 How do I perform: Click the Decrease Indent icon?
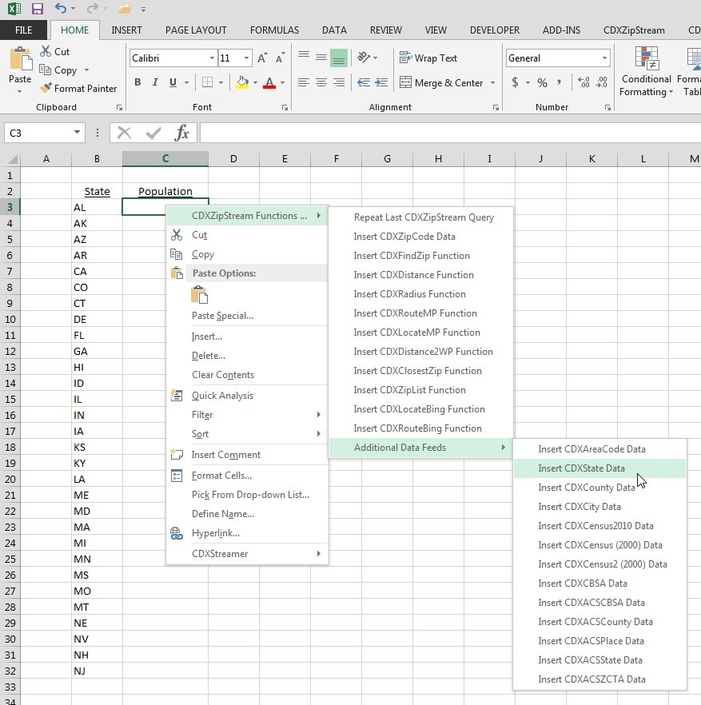point(364,82)
